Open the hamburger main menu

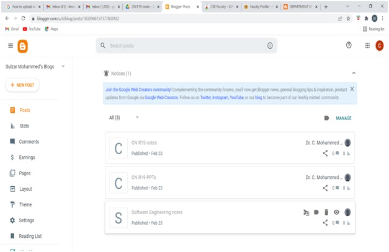(10, 46)
